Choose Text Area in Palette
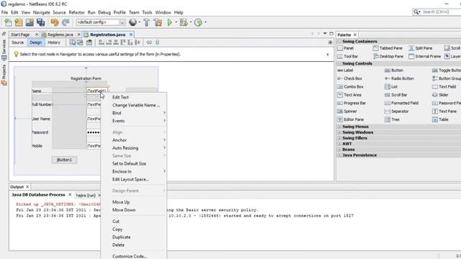461x259 pixels. pos(349,95)
